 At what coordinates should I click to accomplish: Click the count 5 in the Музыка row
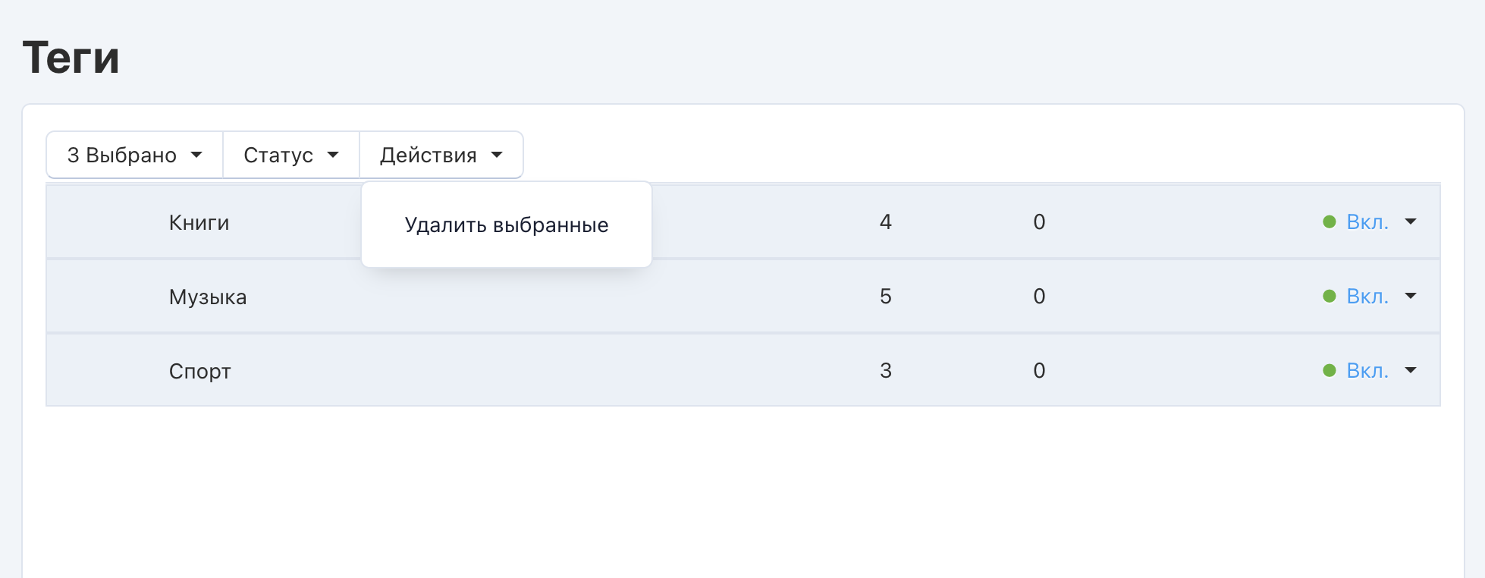[885, 297]
